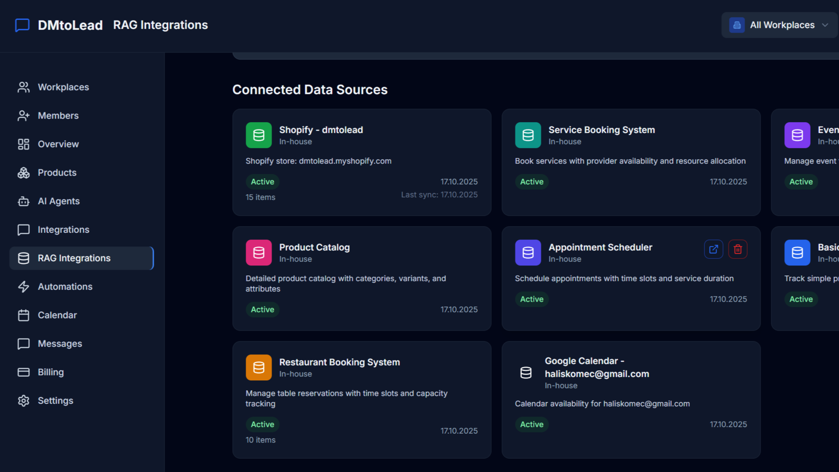Click the Connected Data Sources heading
Screen dimensions: 839x472
pyautogui.click(x=310, y=90)
